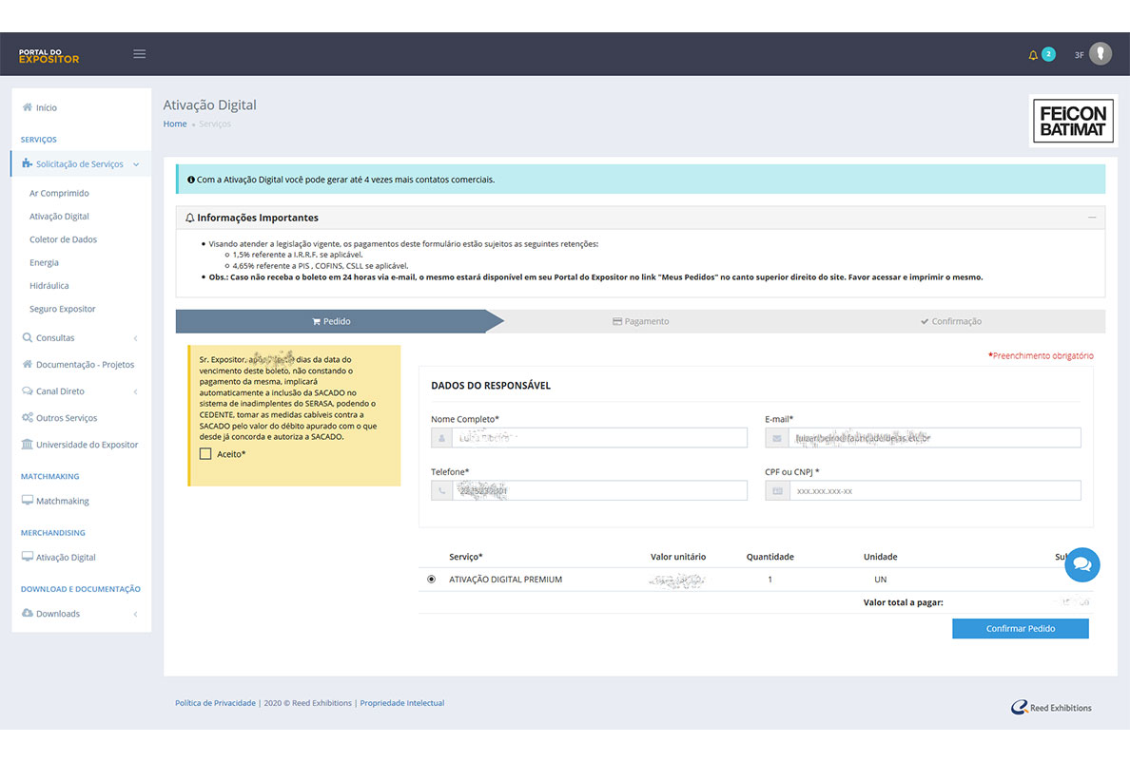1130x762 pixels.
Task: Follow the Home breadcrumb link
Action: point(174,124)
